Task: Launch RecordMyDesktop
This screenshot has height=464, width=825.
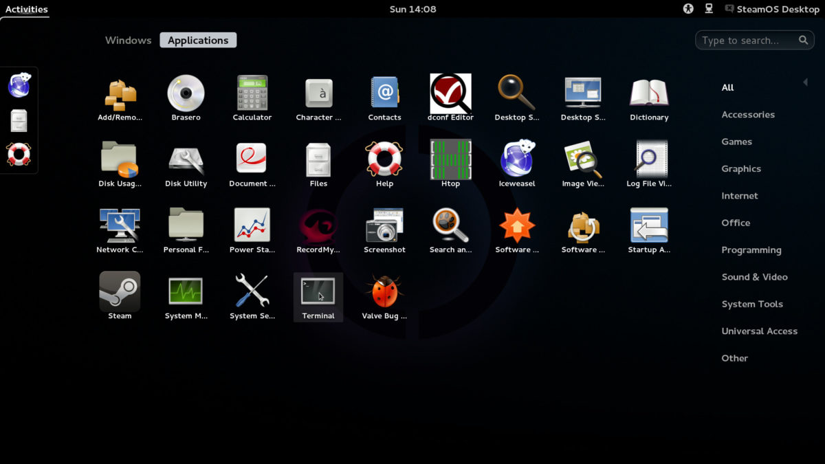Action: tap(318, 225)
